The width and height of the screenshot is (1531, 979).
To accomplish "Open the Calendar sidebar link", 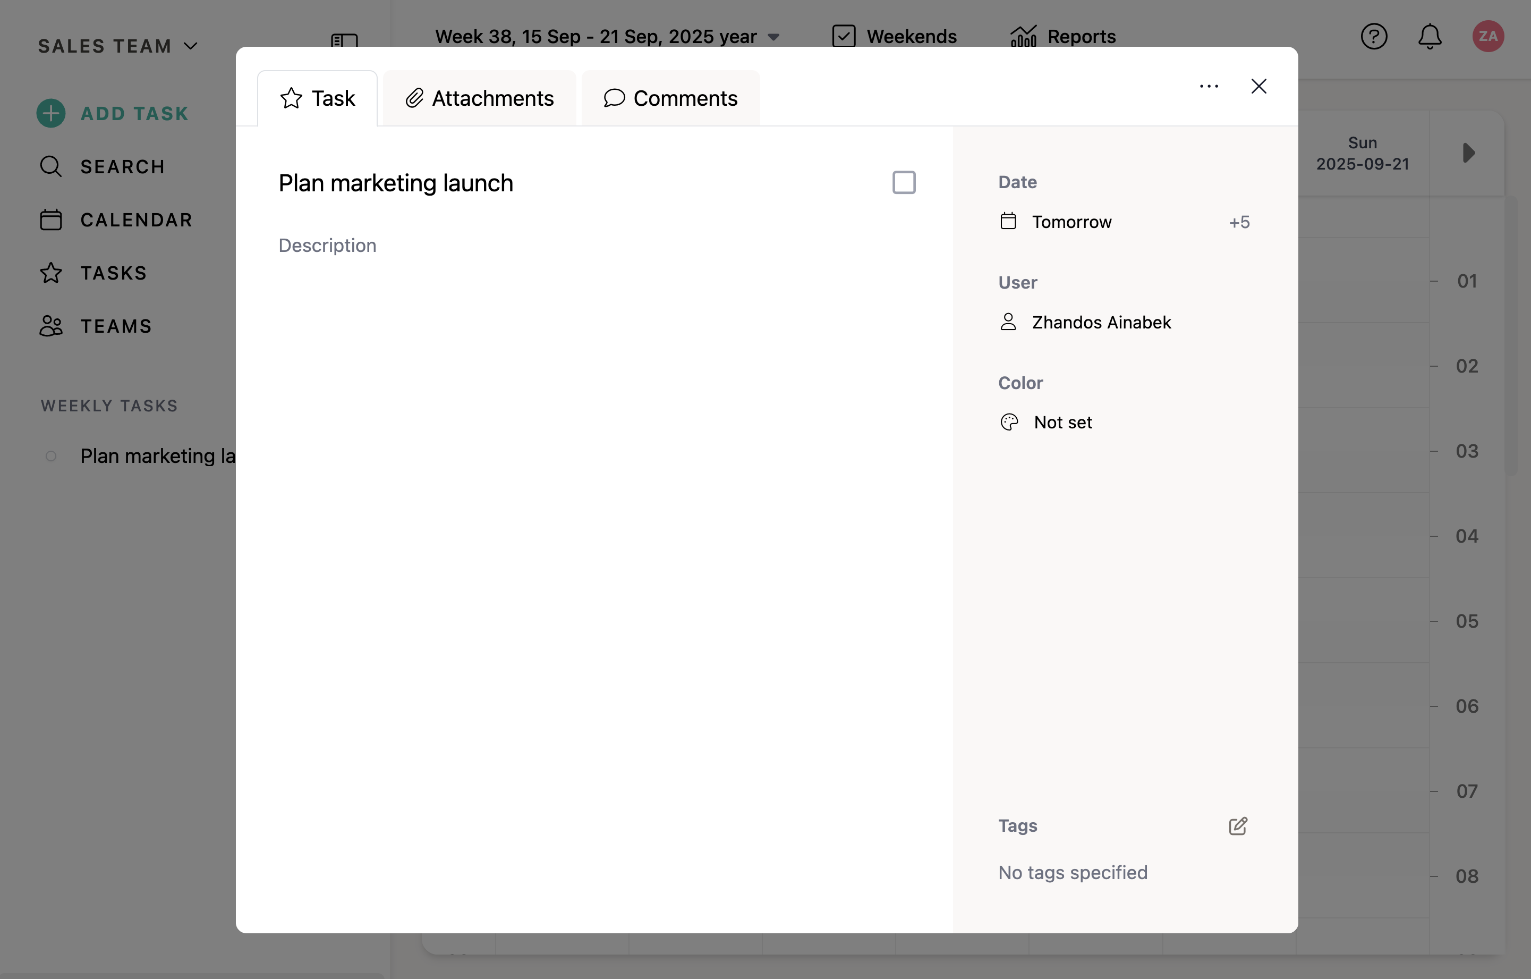I will click(x=135, y=220).
